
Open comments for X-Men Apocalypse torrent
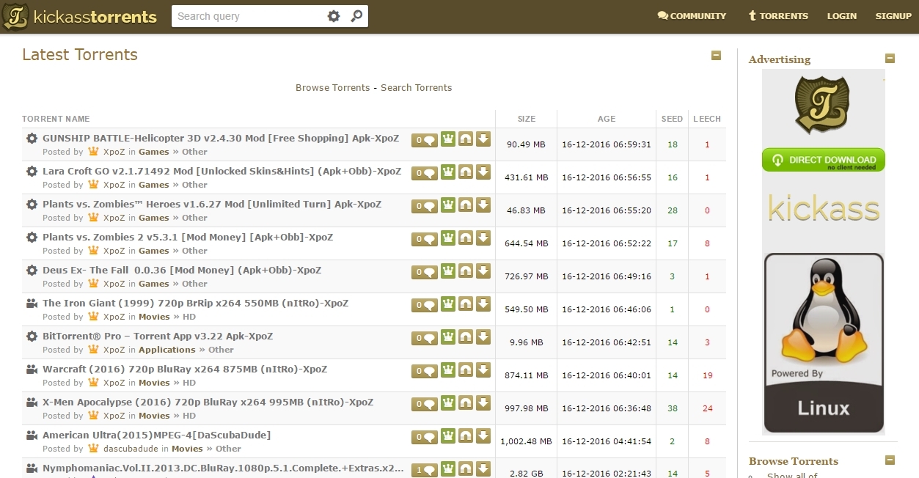click(425, 404)
